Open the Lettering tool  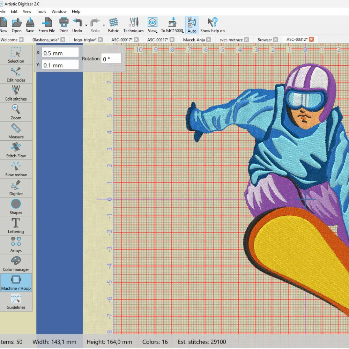16,225
